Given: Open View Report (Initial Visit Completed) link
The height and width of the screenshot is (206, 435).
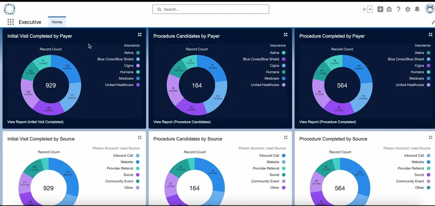Looking at the screenshot, I should pyautogui.click(x=35, y=122).
